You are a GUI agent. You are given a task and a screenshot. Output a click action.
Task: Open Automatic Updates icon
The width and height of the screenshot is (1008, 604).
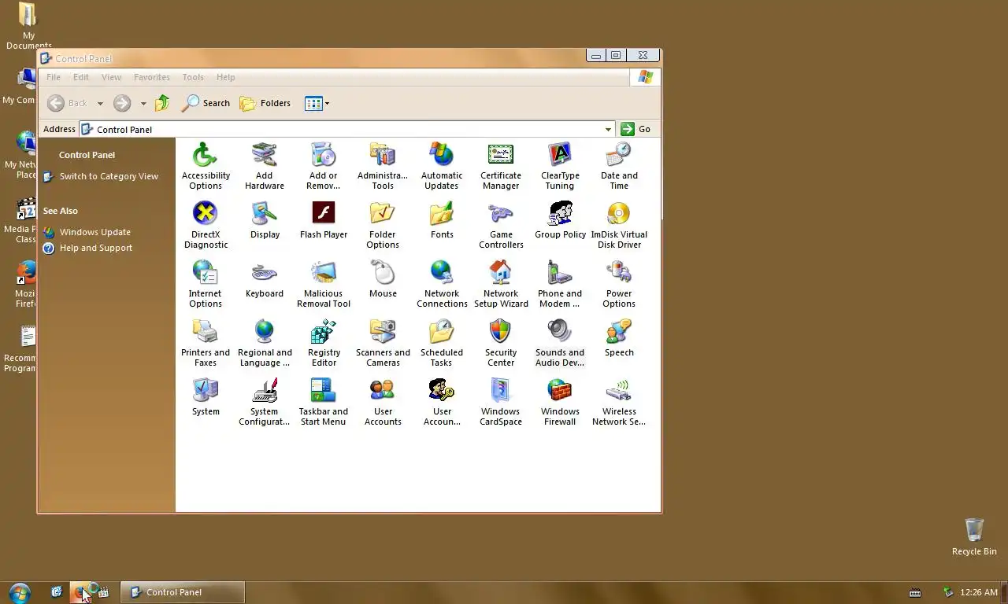(442, 166)
